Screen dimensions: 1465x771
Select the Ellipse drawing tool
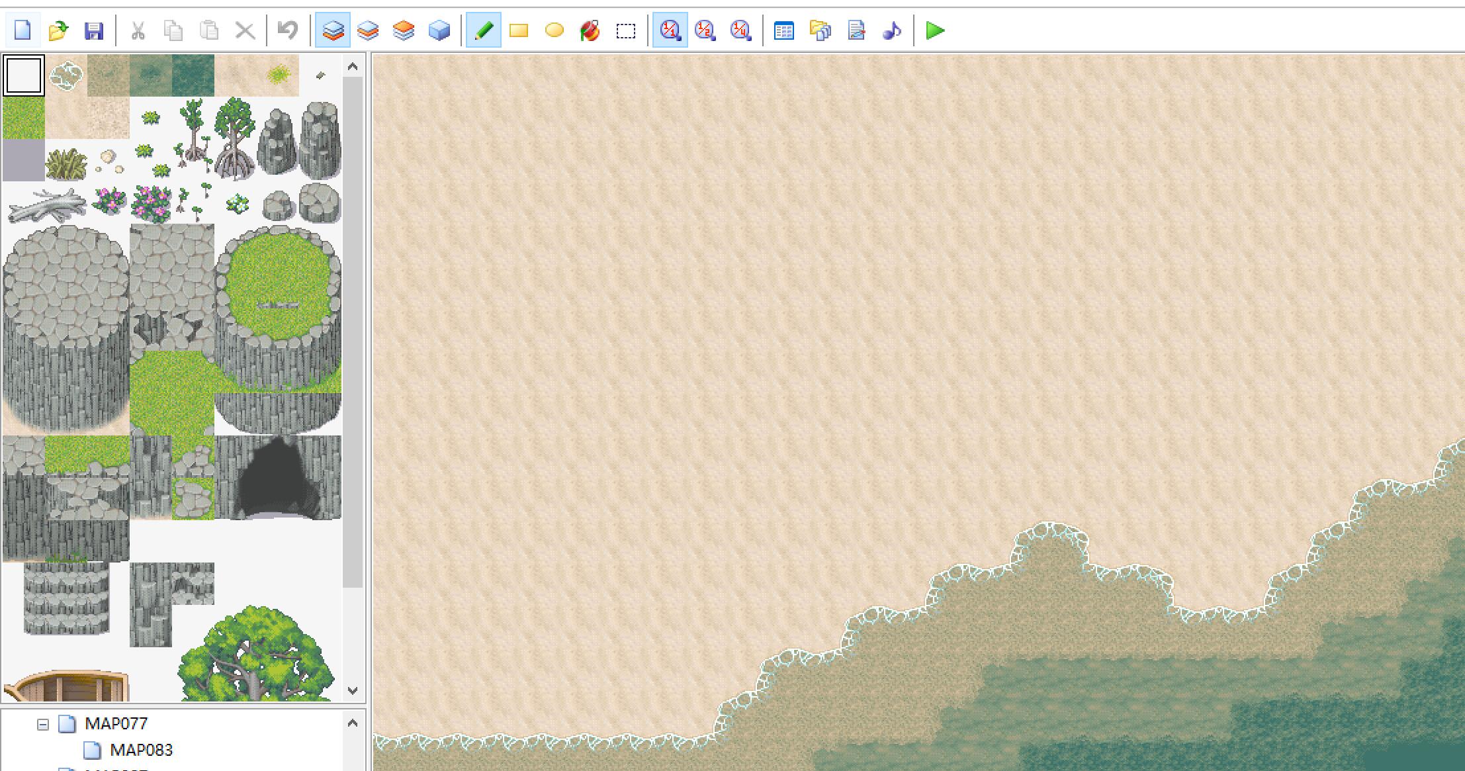click(x=555, y=30)
